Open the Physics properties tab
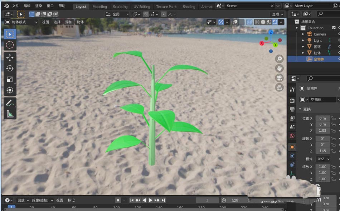The image size is (340, 211). [x=292, y=156]
